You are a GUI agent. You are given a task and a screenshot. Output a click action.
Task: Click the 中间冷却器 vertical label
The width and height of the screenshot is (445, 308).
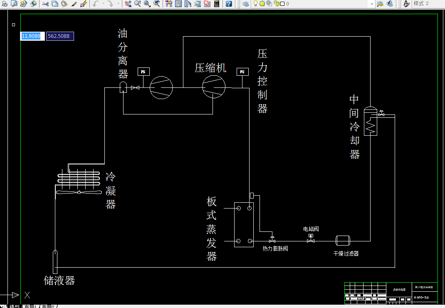point(354,127)
